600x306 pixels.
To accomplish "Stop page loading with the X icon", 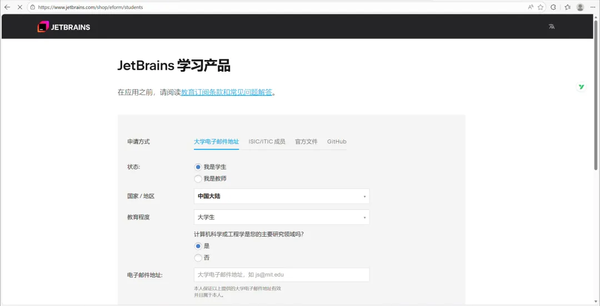I will (20, 7).
